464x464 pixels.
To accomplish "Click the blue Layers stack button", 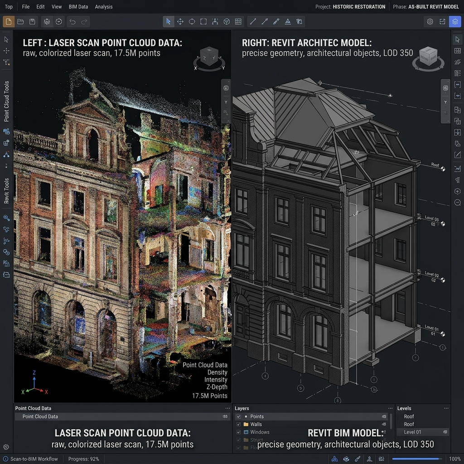I will 455,22.
